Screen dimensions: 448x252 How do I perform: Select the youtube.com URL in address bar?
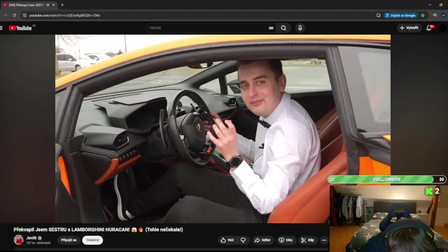pos(65,15)
